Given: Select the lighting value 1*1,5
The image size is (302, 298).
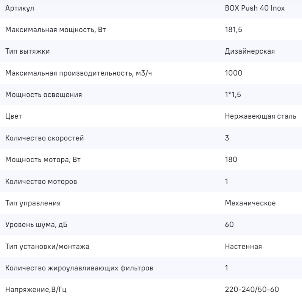Looking at the screenshot, I should point(232,95).
